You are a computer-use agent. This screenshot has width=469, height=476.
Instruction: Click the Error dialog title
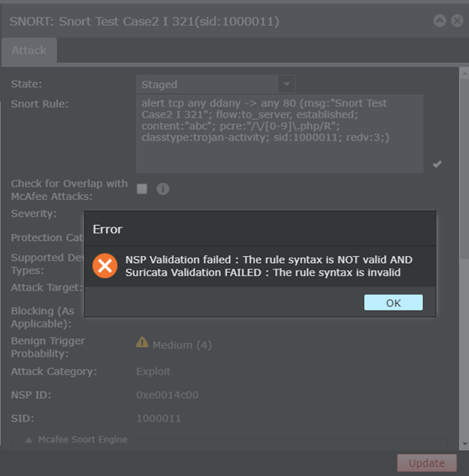pyautogui.click(x=107, y=229)
